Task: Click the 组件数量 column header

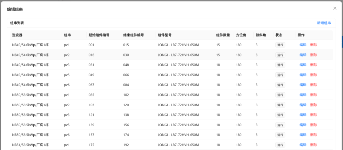Action: [223, 35]
